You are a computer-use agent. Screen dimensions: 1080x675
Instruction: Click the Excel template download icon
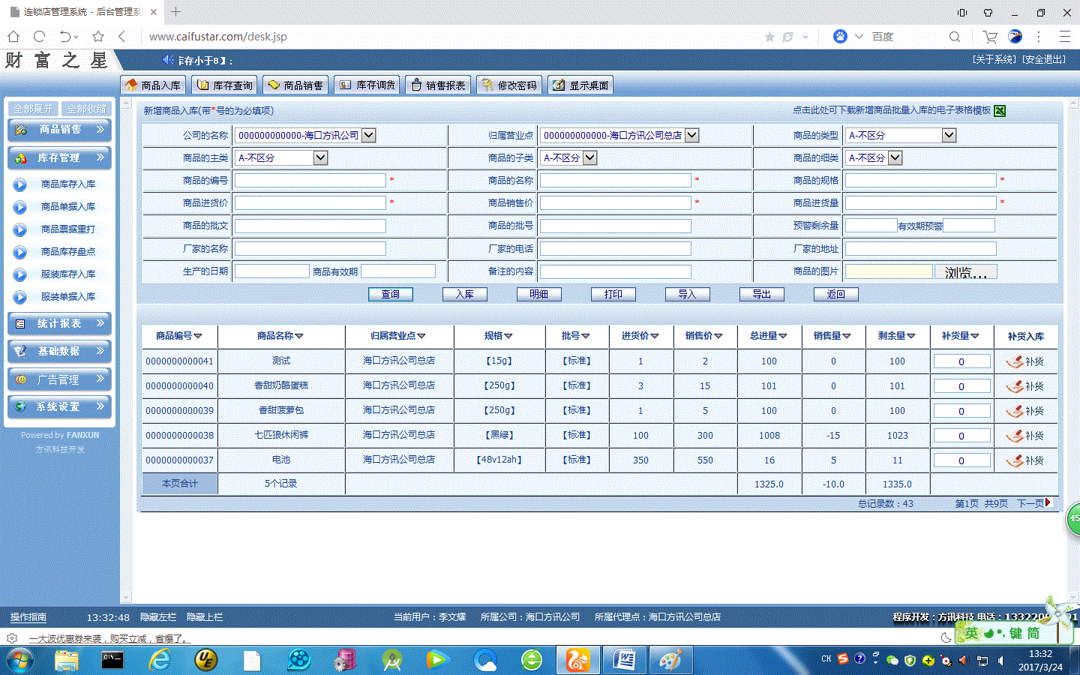point(999,111)
